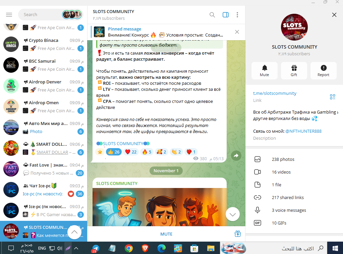Open 217 shared links
Screen dimensions: 343x254
(294, 197)
